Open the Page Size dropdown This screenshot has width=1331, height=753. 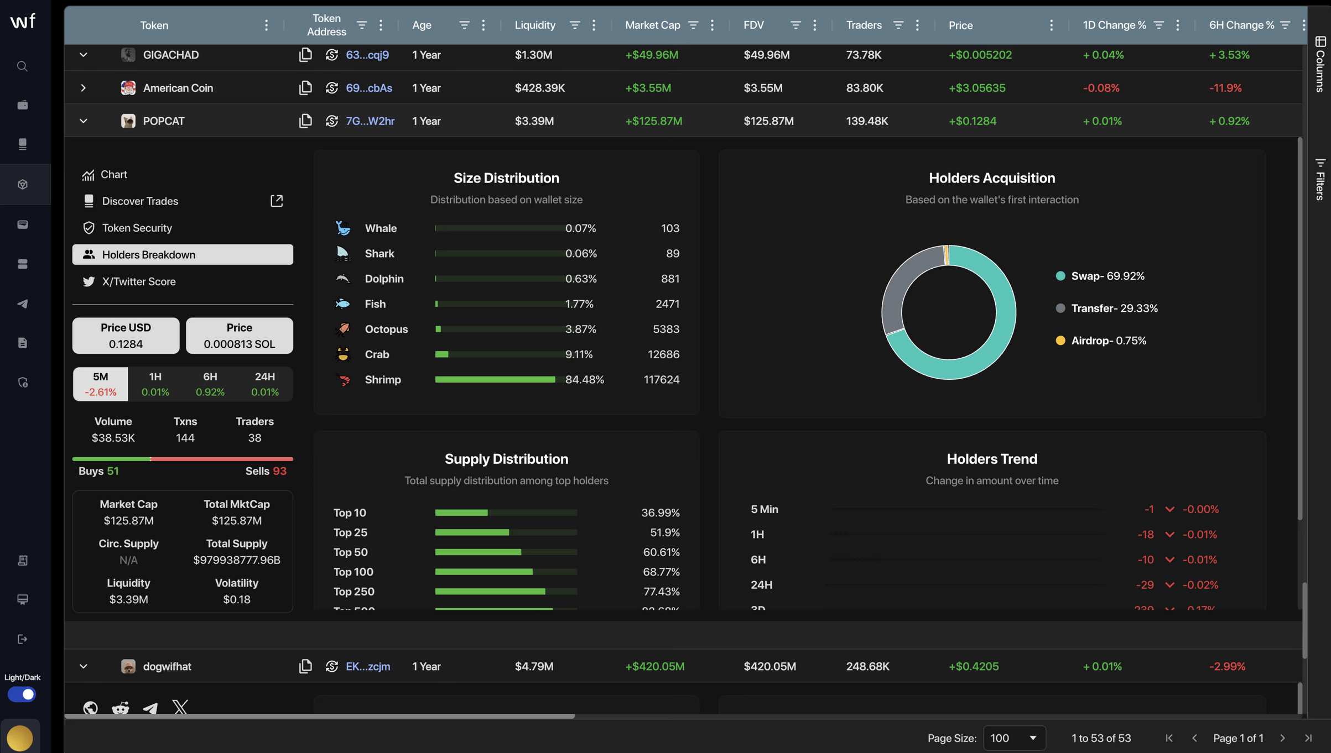[1013, 738]
